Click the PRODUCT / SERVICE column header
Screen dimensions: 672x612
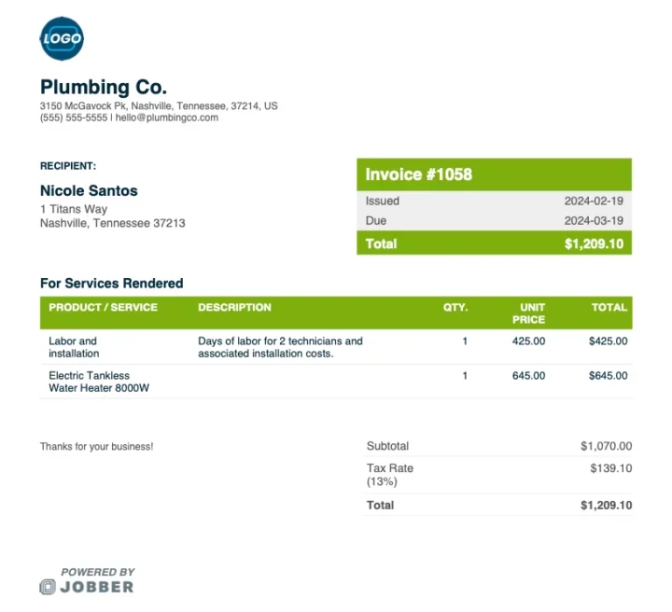[103, 308]
